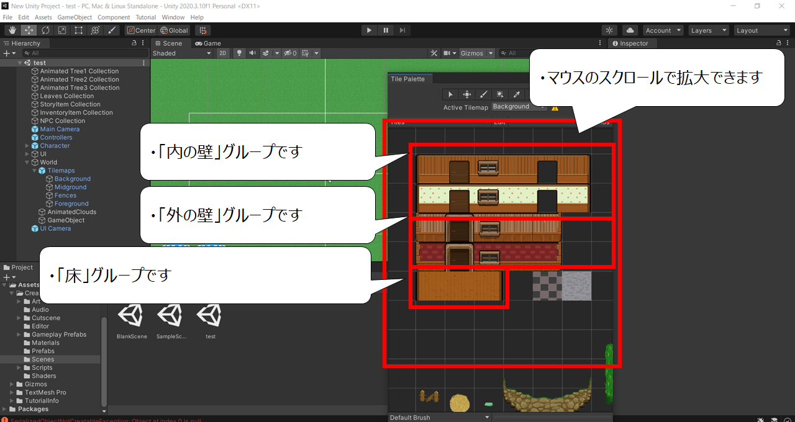The height and width of the screenshot is (422, 795).
Task: Open the Tutorial menu
Action: tap(146, 17)
